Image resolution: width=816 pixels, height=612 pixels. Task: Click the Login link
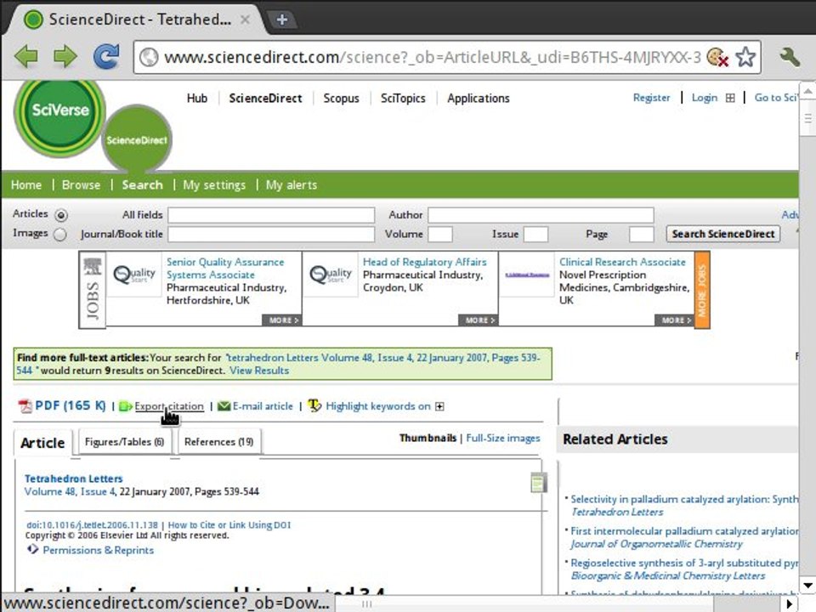tap(704, 98)
